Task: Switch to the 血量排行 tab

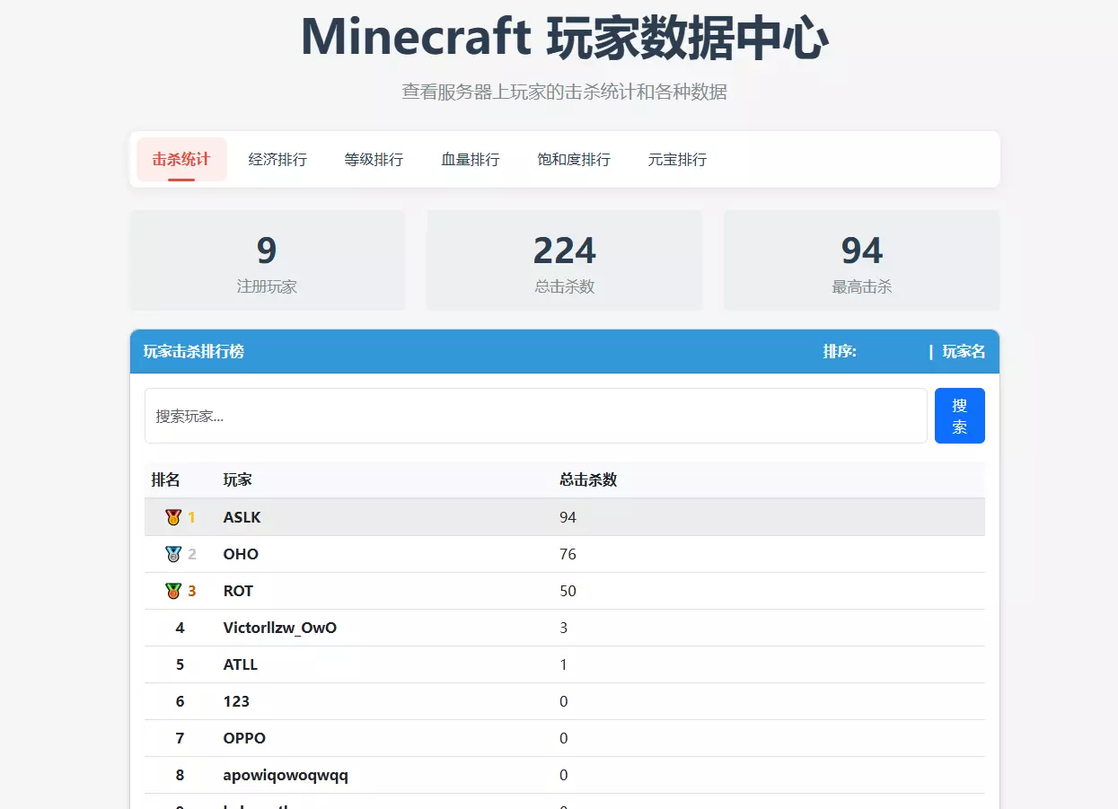Action: [471, 160]
